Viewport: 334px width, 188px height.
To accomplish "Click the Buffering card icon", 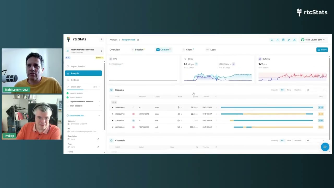I will tap(260, 59).
